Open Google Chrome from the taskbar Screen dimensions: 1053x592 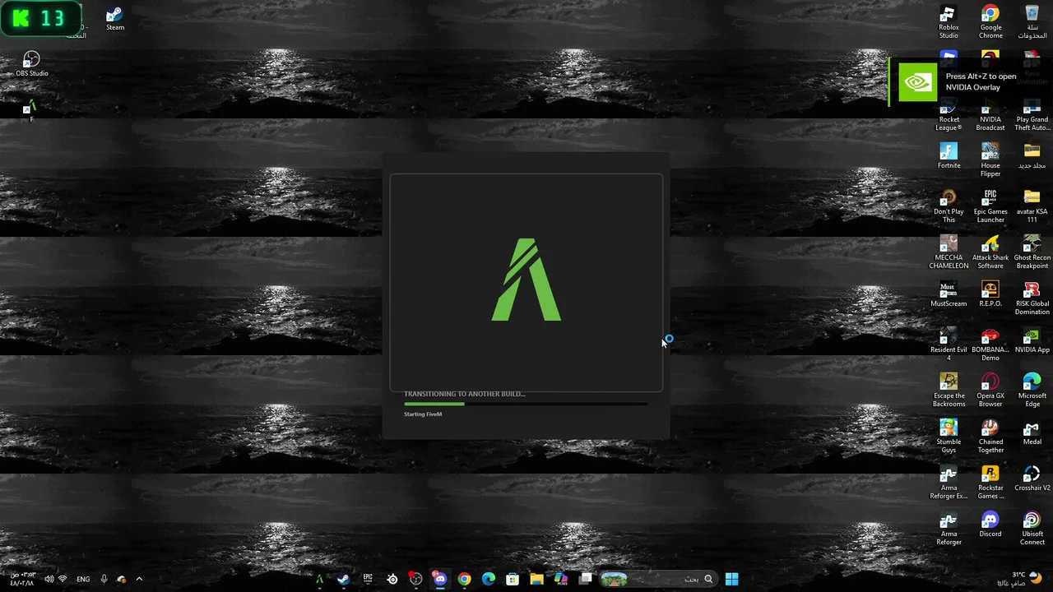coord(465,579)
